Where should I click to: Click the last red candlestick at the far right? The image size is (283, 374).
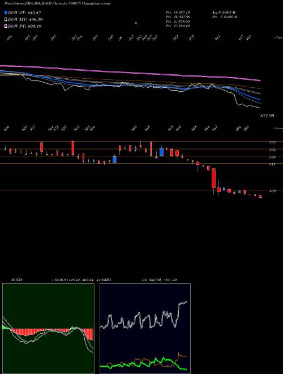260,197
